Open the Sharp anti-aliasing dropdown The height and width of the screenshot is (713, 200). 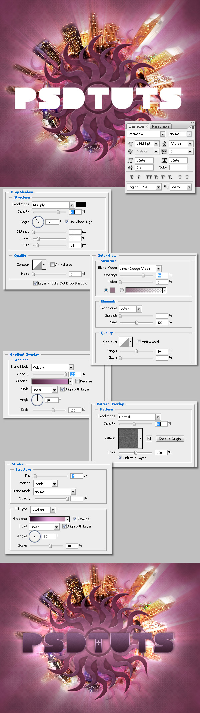[189, 187]
